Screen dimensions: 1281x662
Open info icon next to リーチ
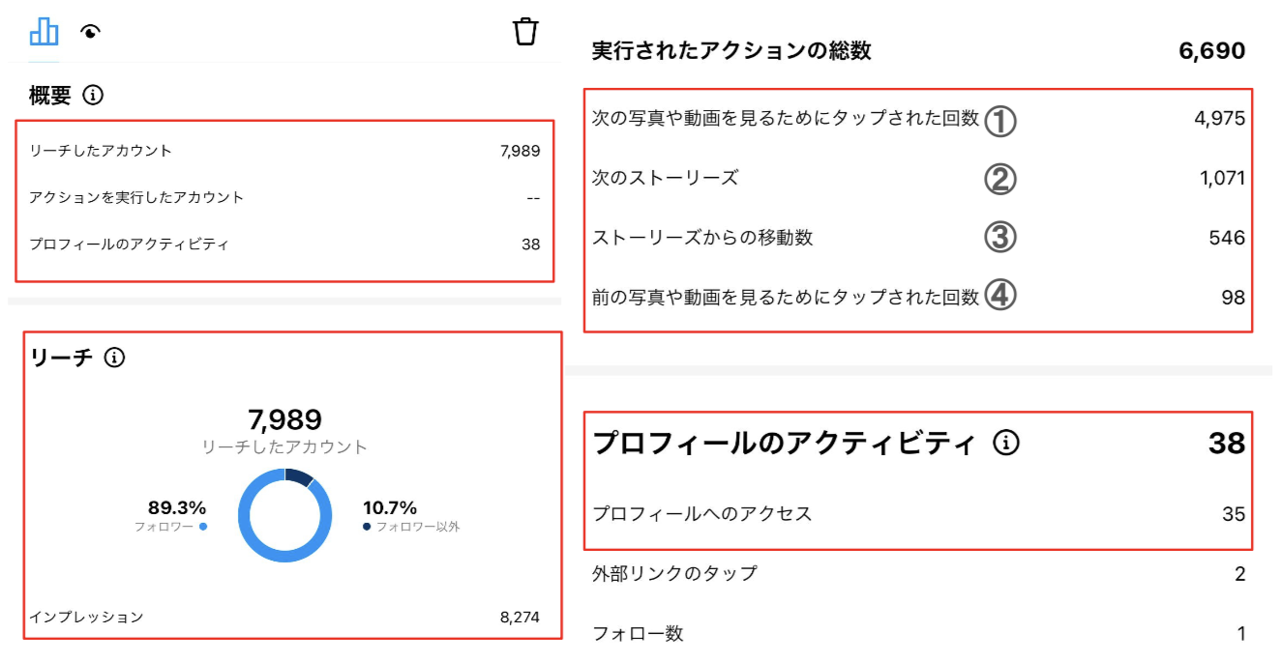(114, 358)
